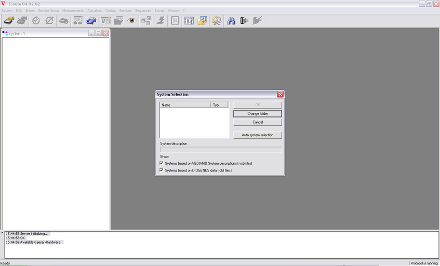The image size is (440, 266).
Task: Click the Typ column header
Action: [x=219, y=105]
